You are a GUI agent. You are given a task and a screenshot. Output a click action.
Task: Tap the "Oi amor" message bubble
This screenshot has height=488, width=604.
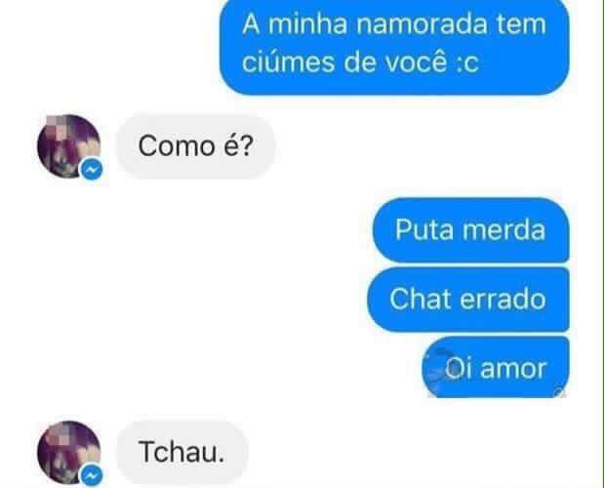coord(496,367)
